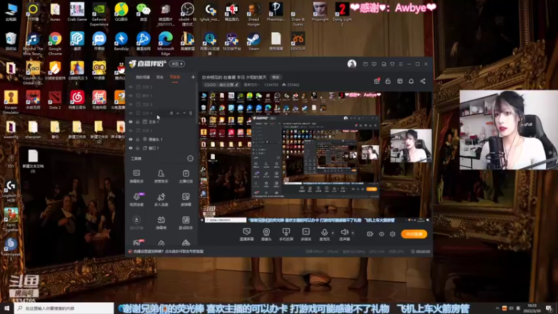Open the user avatar in title bar
Screen dimensions: 558x314
352,63
